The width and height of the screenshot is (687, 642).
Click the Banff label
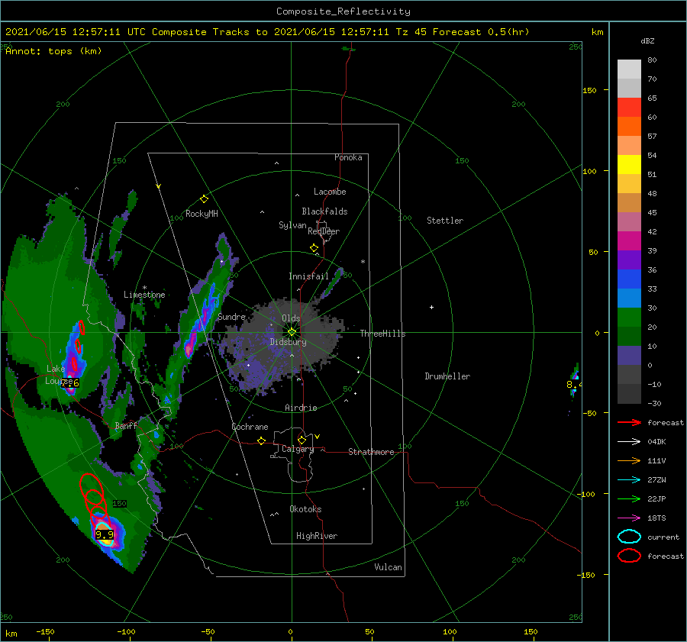126,425
